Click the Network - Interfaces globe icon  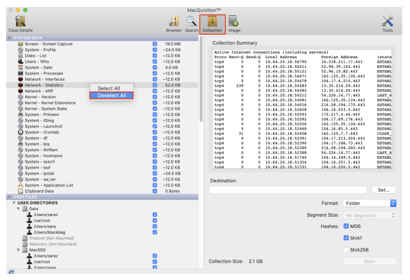20,79
